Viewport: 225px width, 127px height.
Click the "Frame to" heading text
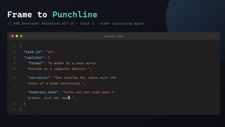click(x=27, y=14)
